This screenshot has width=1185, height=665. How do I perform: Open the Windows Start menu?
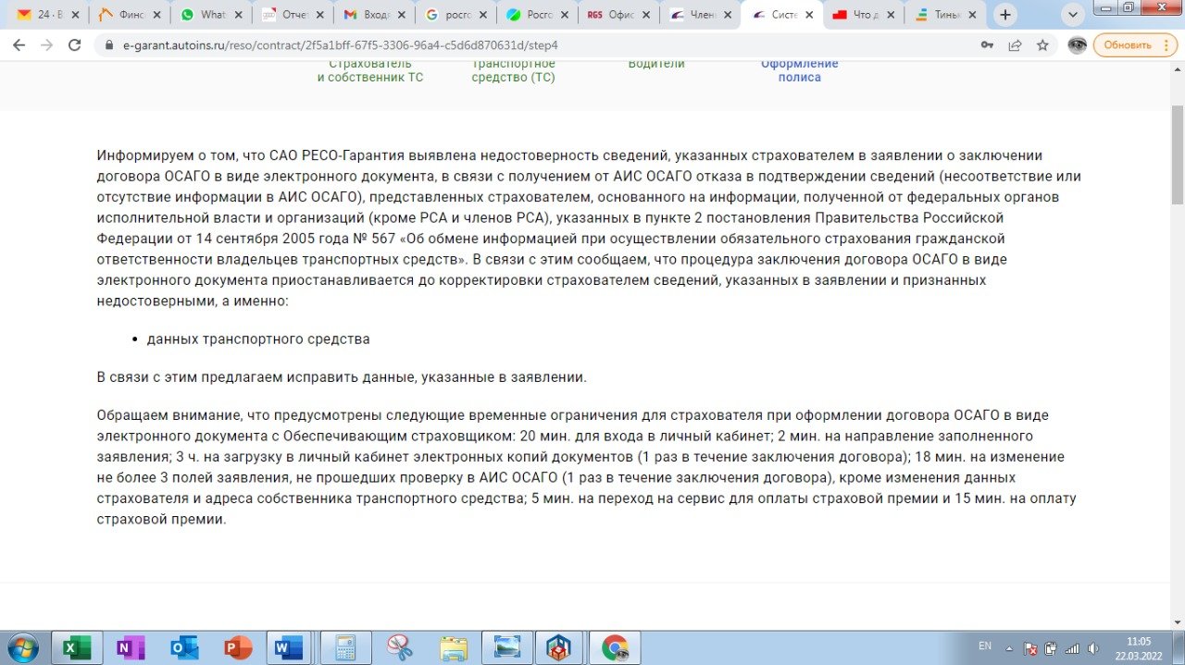pos(22,647)
